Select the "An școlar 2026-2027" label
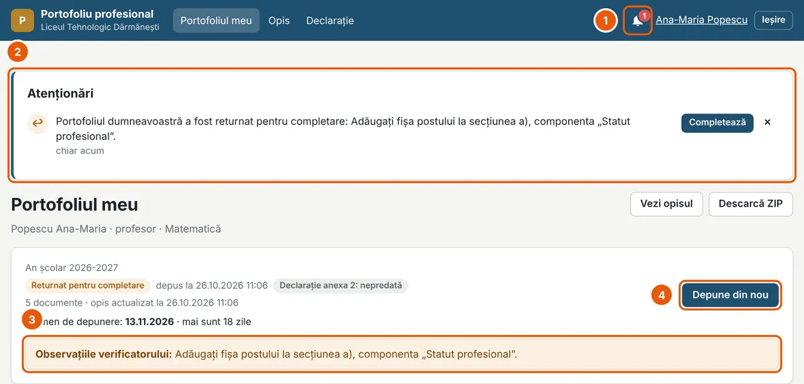 pyautogui.click(x=72, y=268)
